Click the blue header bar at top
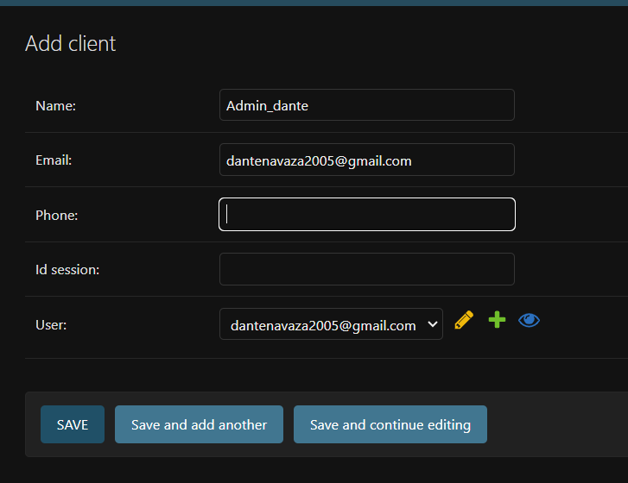The image size is (628, 483). click(314, 3)
